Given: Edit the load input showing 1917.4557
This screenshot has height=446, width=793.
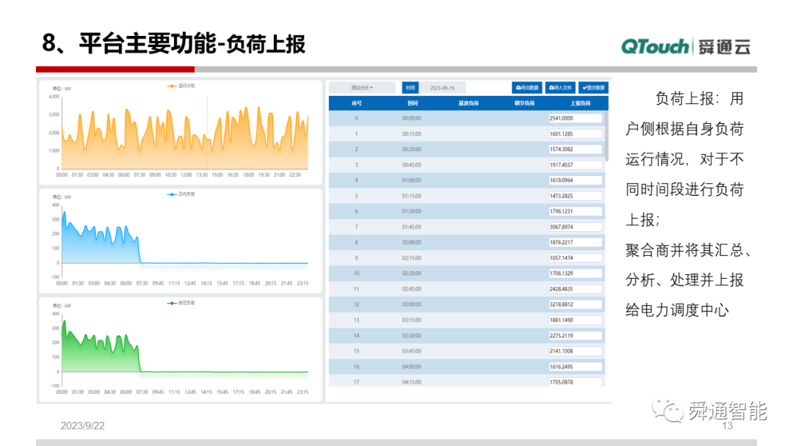Looking at the screenshot, I should click(x=576, y=164).
